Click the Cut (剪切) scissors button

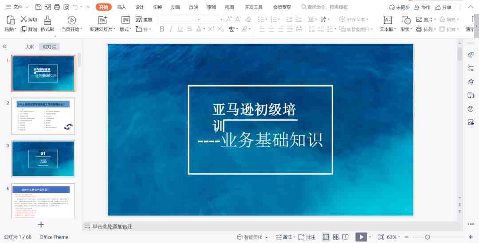[x=29, y=19]
